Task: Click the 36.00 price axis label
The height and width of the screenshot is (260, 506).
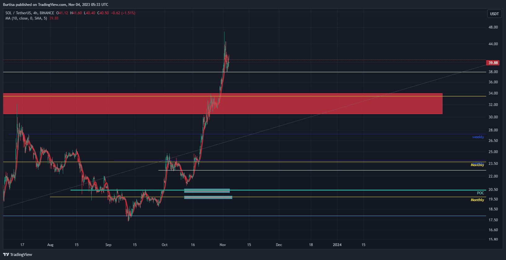Action: pos(493,82)
